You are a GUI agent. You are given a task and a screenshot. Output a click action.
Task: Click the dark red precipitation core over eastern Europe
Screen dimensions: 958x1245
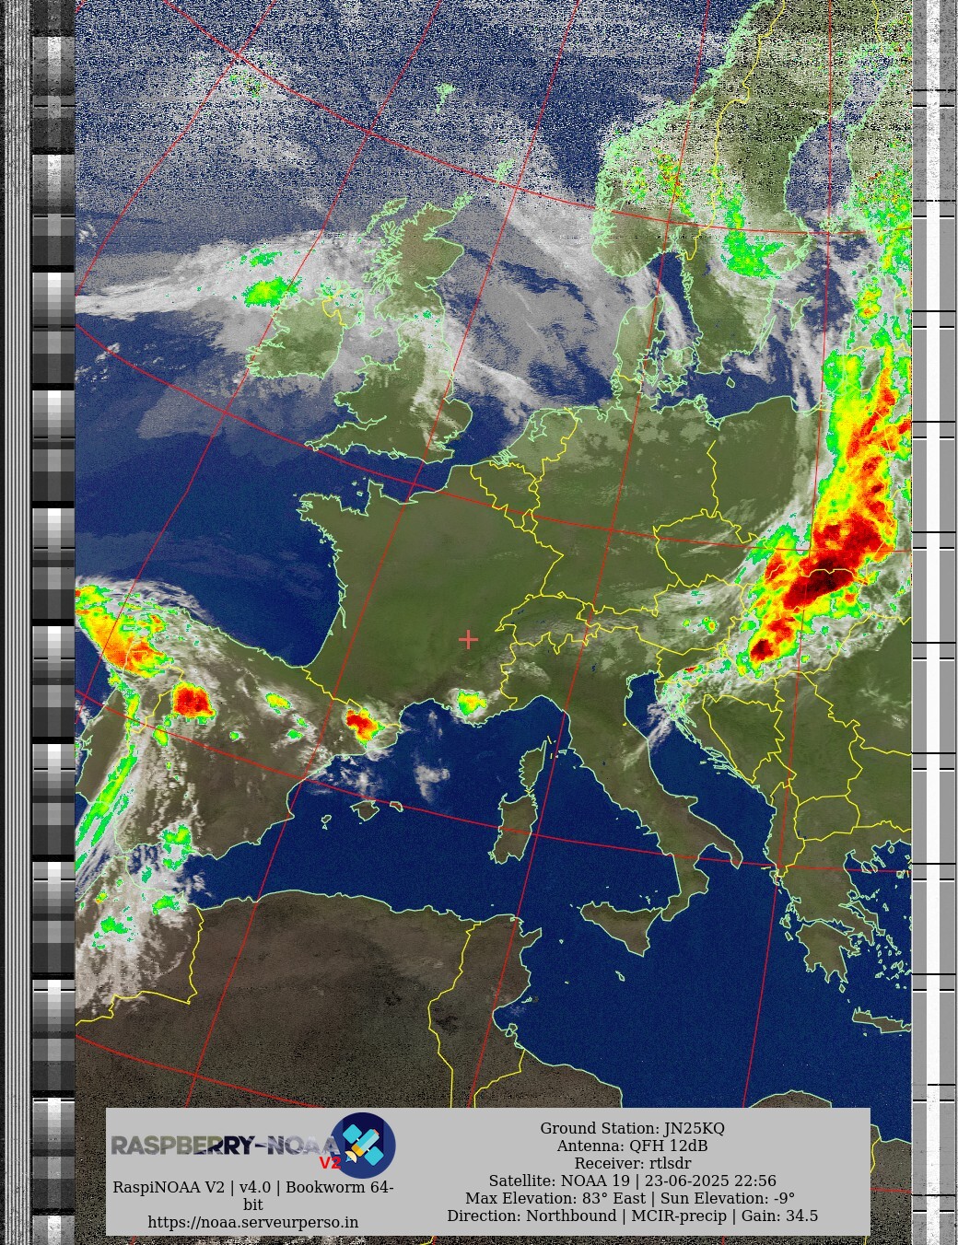pyautogui.click(x=823, y=580)
